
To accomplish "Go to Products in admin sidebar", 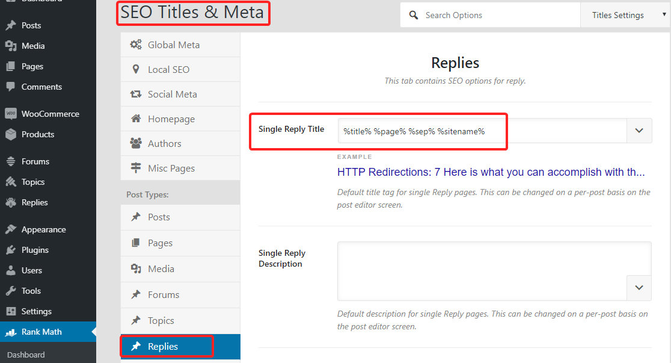I will click(37, 134).
